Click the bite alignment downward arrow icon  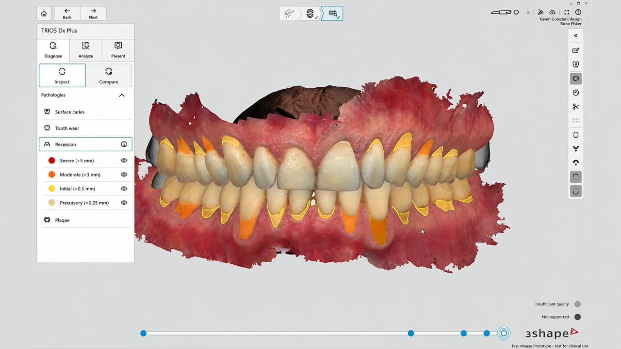tap(576, 149)
